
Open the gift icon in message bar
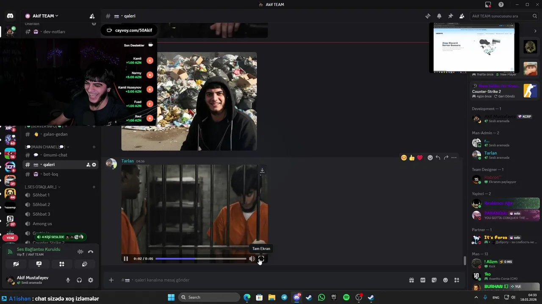[411, 280]
